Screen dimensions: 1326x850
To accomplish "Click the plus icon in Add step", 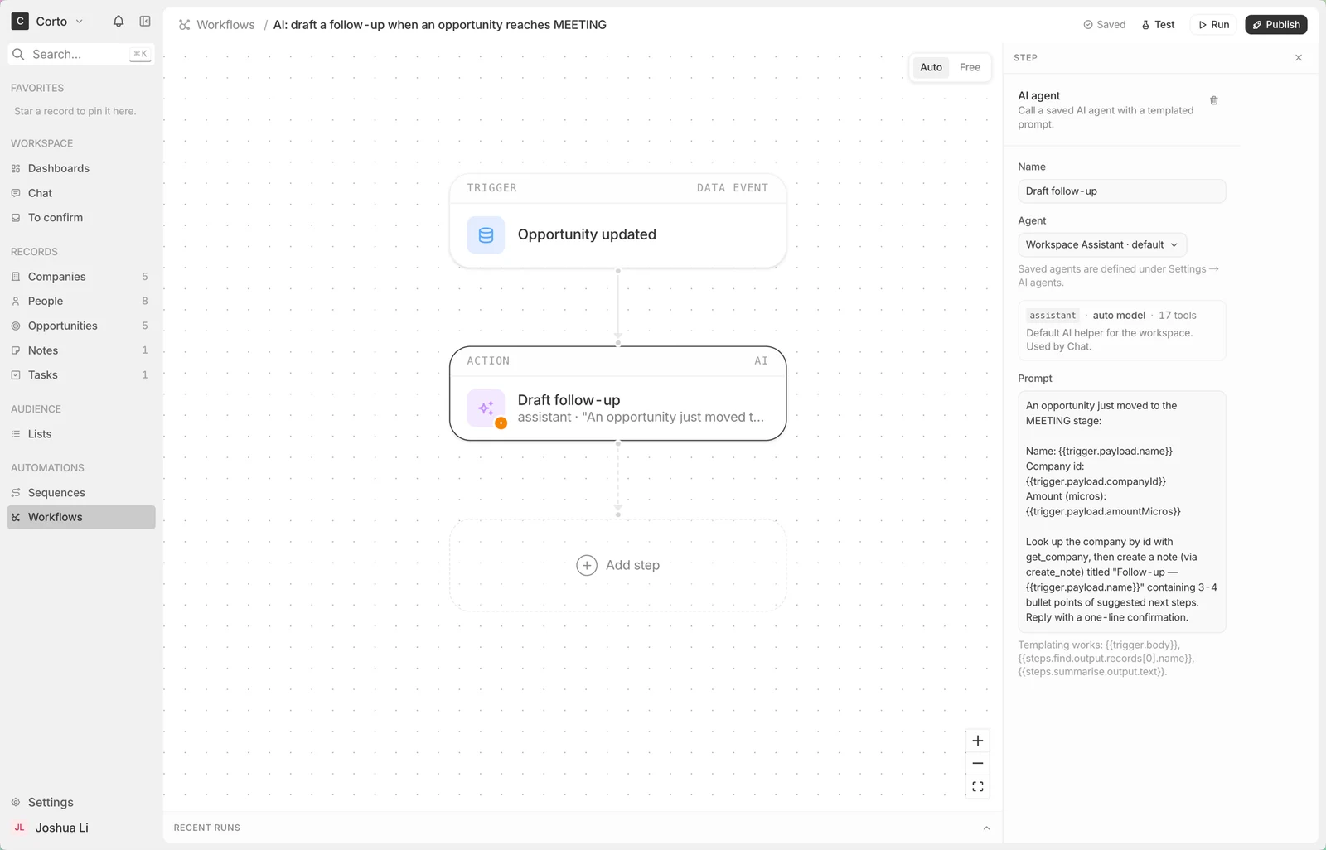I will (x=587, y=565).
